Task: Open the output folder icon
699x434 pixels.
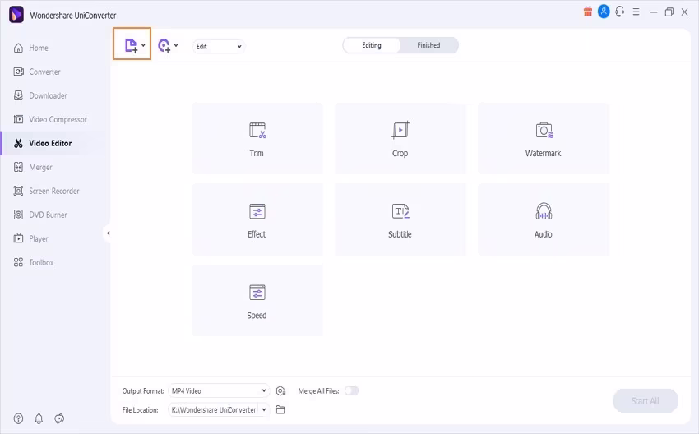Action: pos(280,409)
